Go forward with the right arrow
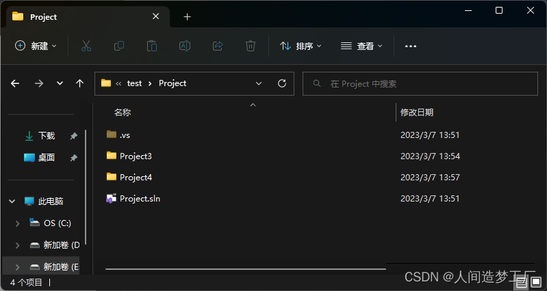547x291 pixels. point(39,83)
